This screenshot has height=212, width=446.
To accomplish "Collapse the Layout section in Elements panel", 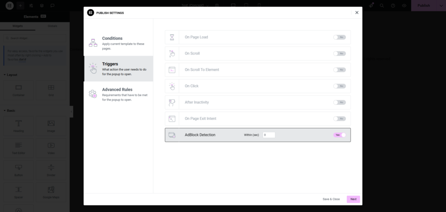I will point(10,75).
